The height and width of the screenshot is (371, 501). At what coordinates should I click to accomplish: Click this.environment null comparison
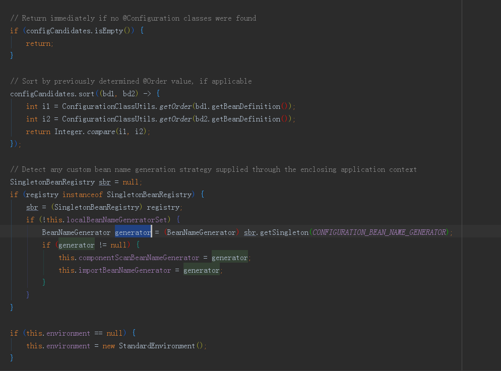(x=75, y=333)
